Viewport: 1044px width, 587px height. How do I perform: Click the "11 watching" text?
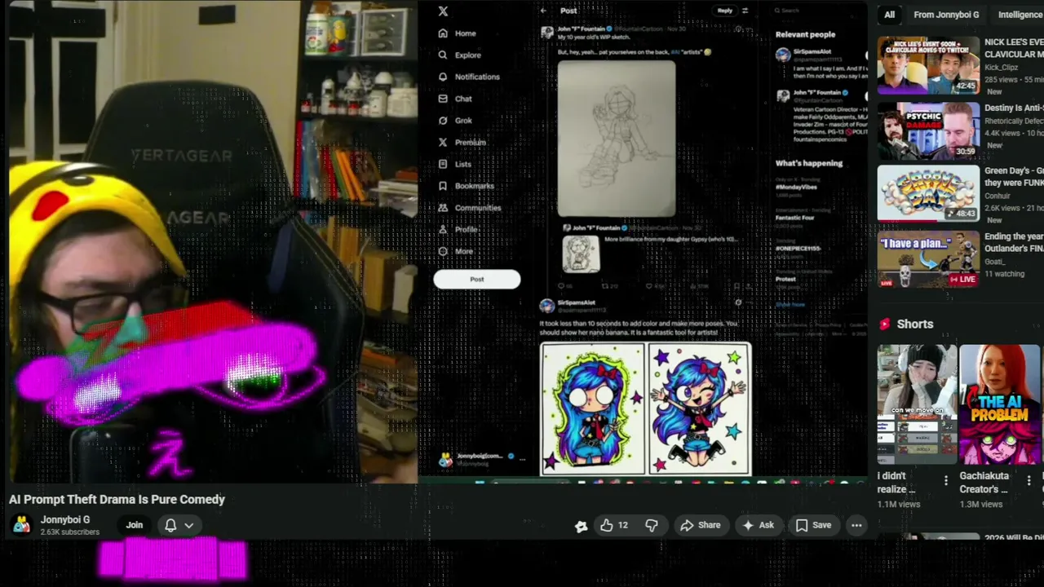coord(1004,274)
